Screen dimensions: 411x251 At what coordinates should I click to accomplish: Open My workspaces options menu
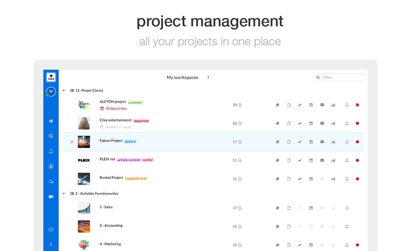208,77
